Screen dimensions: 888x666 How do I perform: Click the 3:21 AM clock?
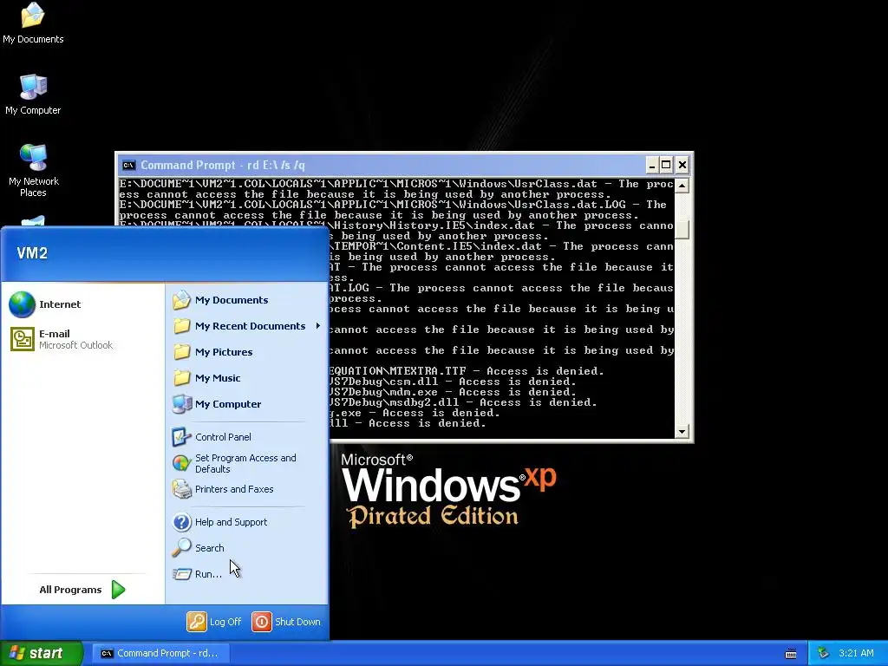point(856,653)
